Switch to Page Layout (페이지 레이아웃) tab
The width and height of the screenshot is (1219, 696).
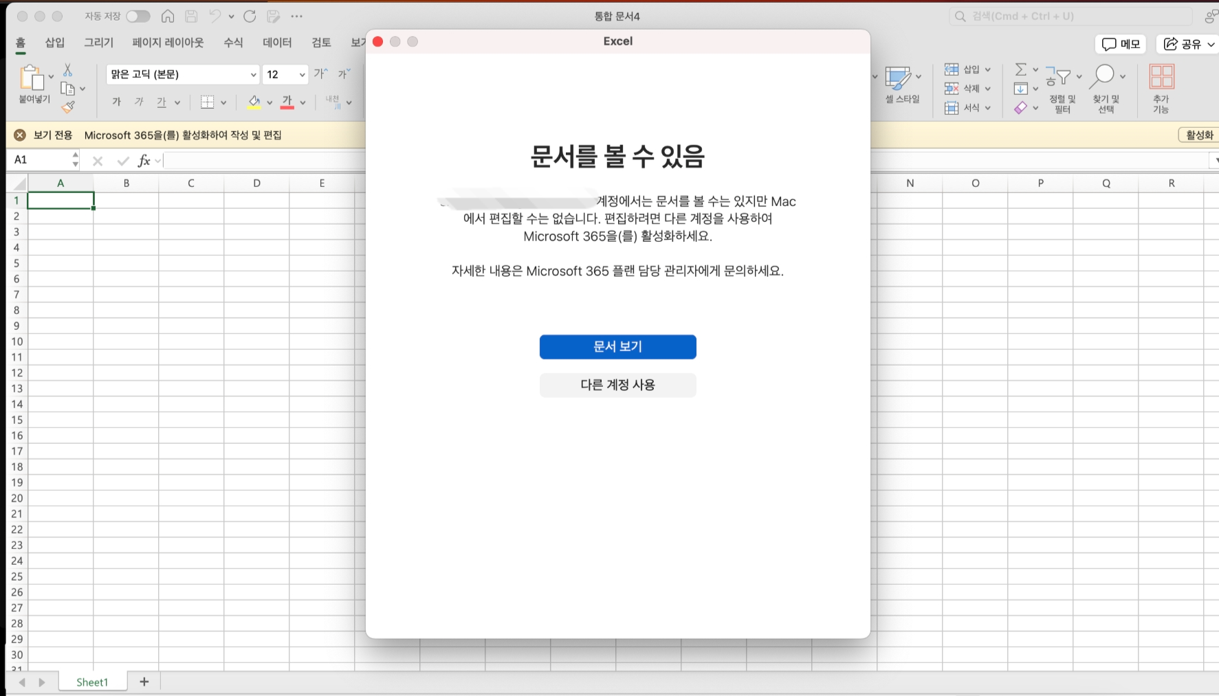click(x=168, y=43)
